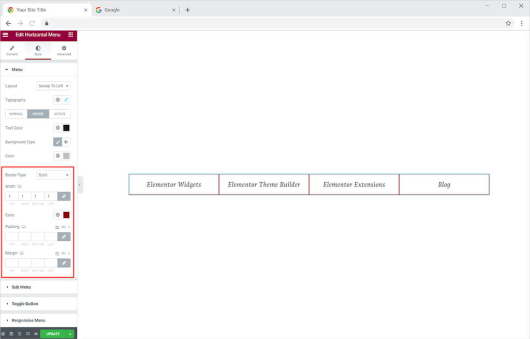Edit typography with the pencil icon
Image resolution: width=530 pixels, height=339 pixels.
[x=66, y=100]
